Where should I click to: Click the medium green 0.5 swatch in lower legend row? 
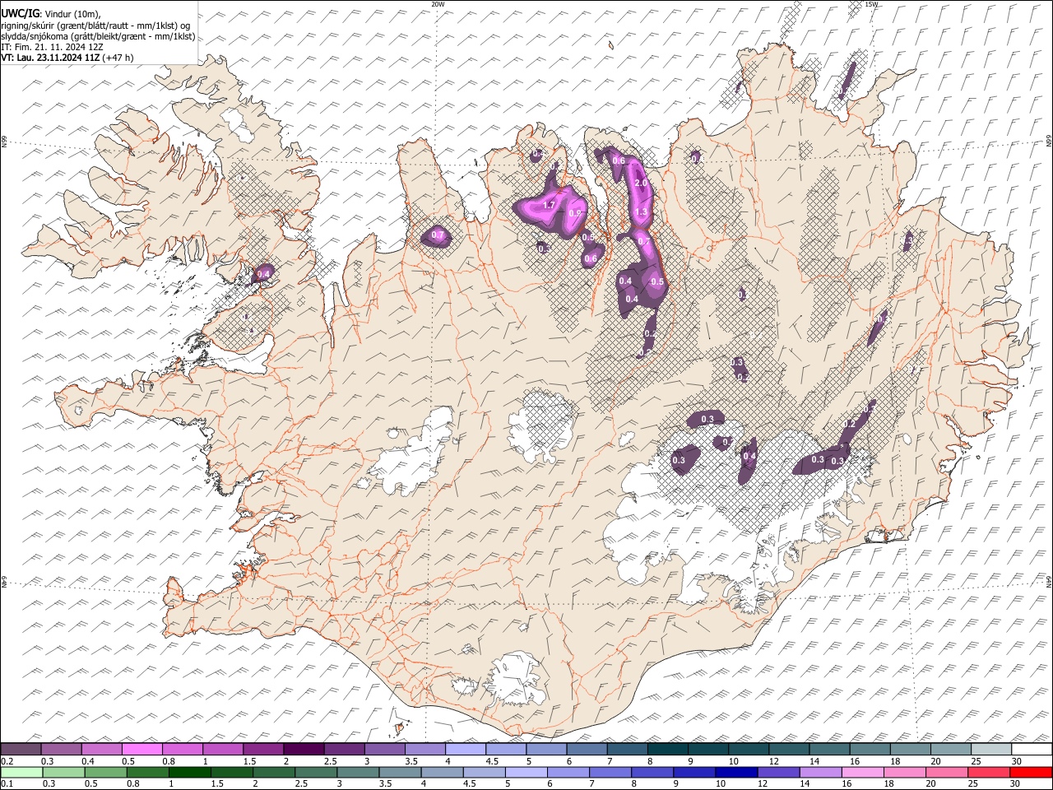pyautogui.click(x=105, y=772)
